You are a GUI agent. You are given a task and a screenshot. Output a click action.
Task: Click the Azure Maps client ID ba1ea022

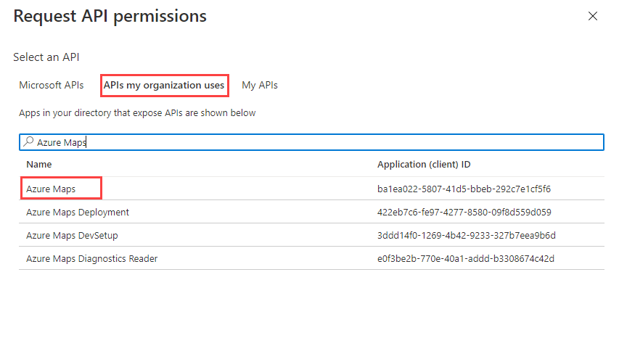(464, 189)
